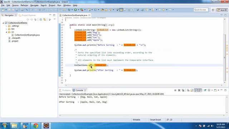Open File Explorer from the taskbar
The height and width of the screenshot is (129, 229).
click(x=14, y=126)
